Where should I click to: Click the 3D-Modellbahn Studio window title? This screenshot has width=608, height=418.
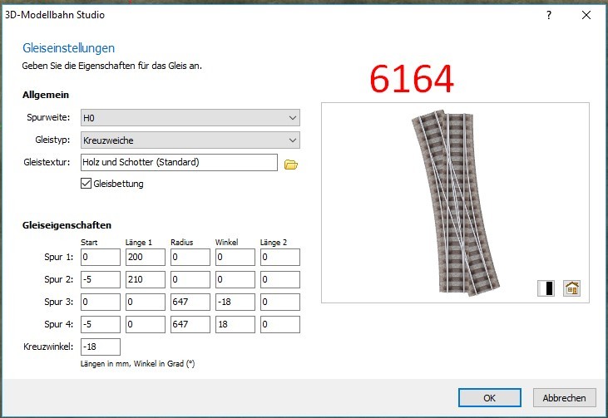[55, 15]
